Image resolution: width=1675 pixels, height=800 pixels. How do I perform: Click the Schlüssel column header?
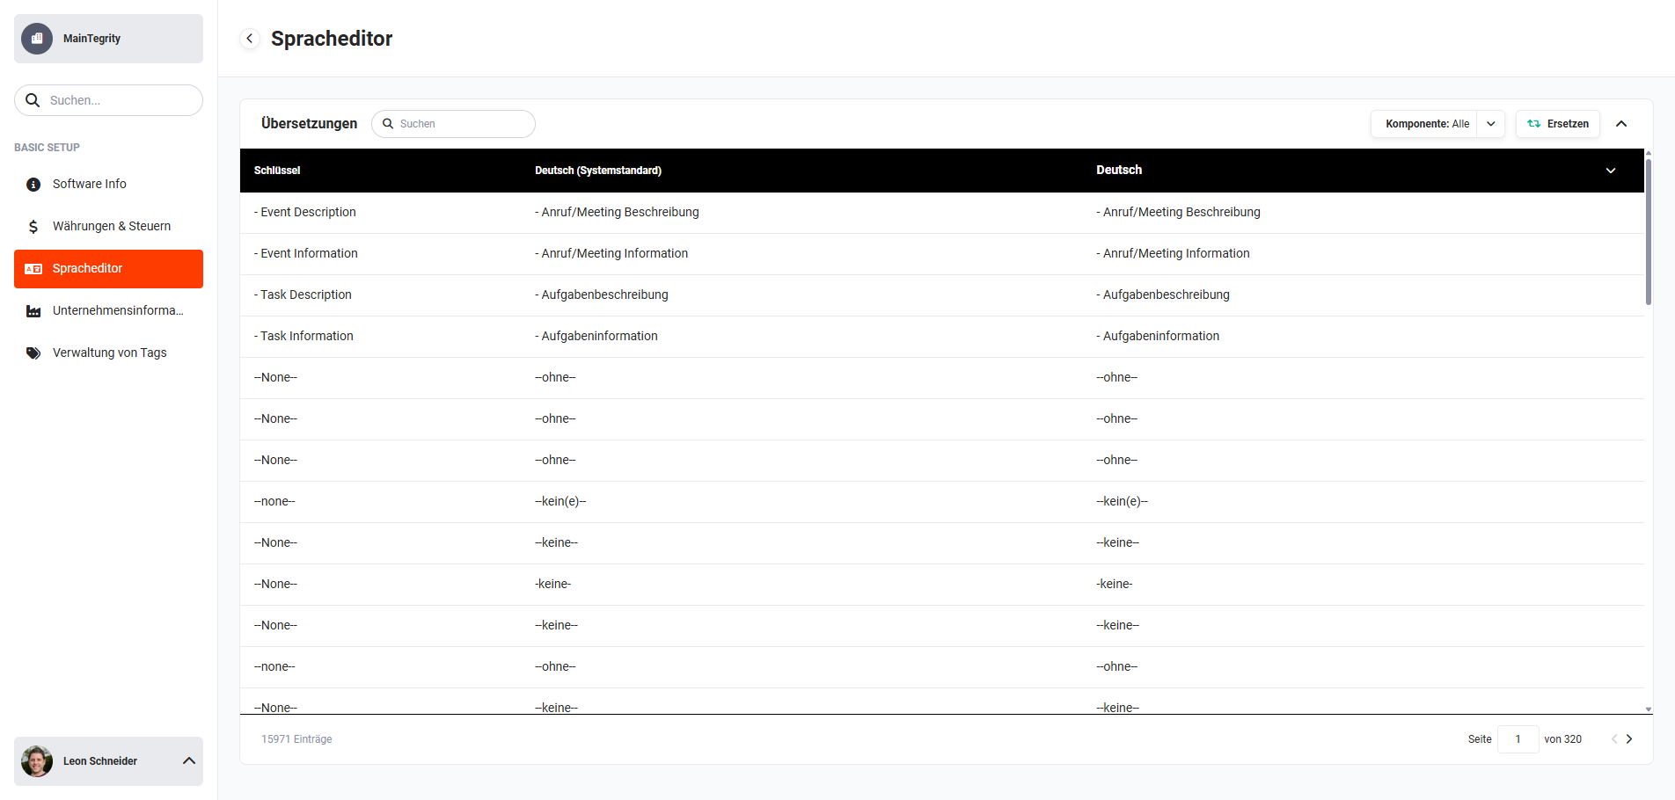tap(277, 171)
